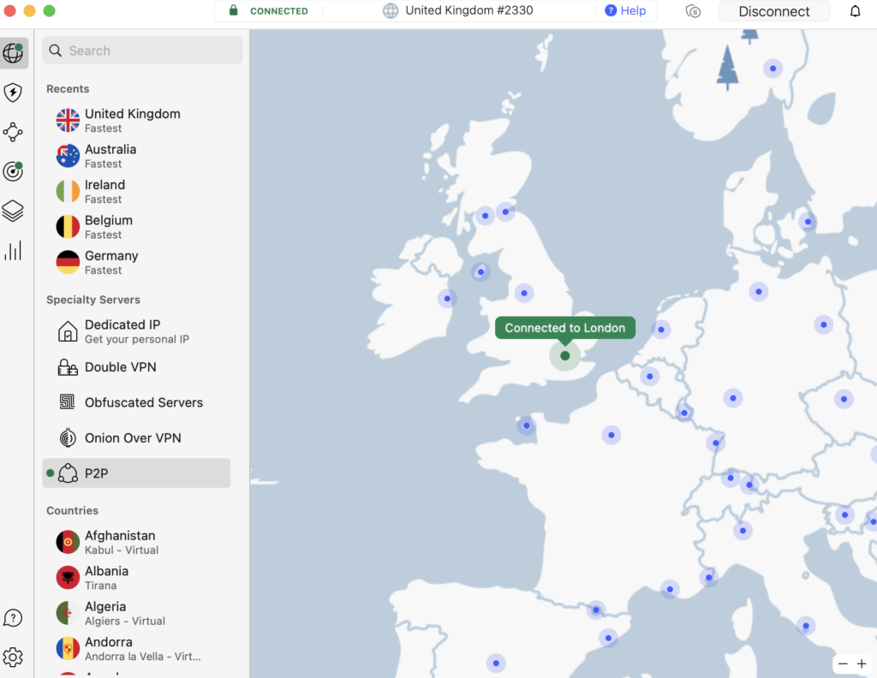The height and width of the screenshot is (678, 877).
Task: Click the Search field
Action: click(142, 51)
